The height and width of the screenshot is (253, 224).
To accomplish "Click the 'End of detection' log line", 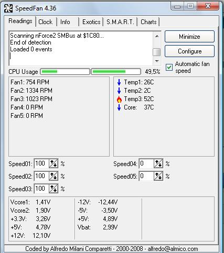I will tap(30, 42).
